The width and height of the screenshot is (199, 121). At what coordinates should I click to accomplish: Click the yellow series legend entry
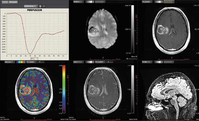(x=36, y=59)
